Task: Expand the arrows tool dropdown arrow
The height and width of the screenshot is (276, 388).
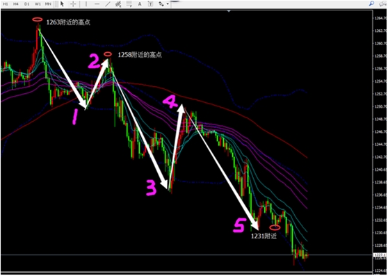Action: (x=168, y=4)
